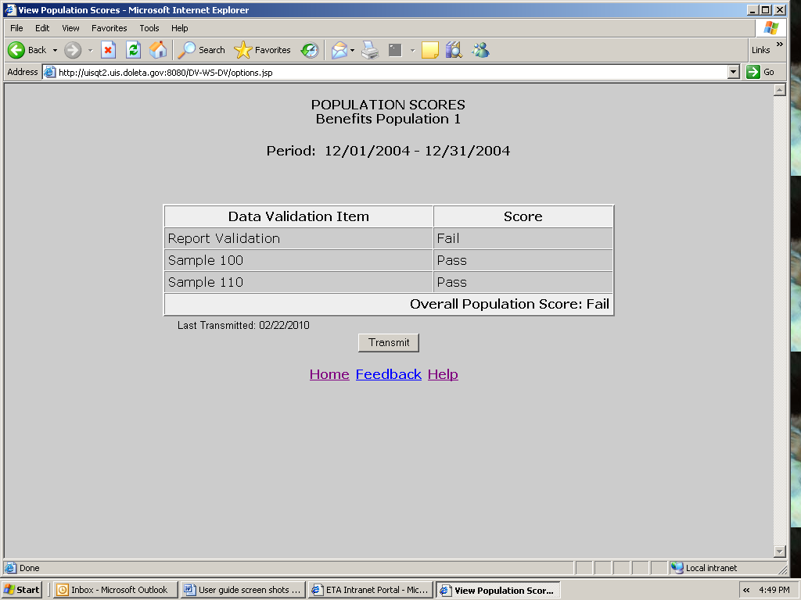The height and width of the screenshot is (600, 801).
Task: Open the Favorites menu
Action: pos(110,28)
